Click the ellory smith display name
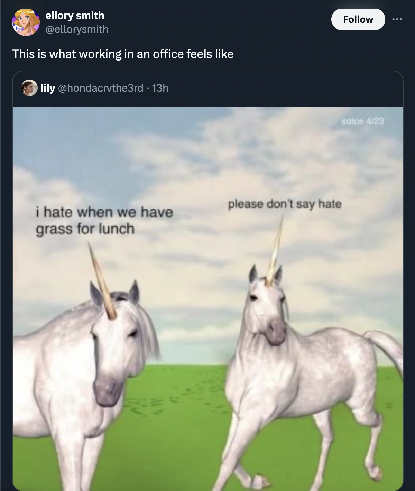The width and height of the screenshot is (415, 491). (75, 15)
